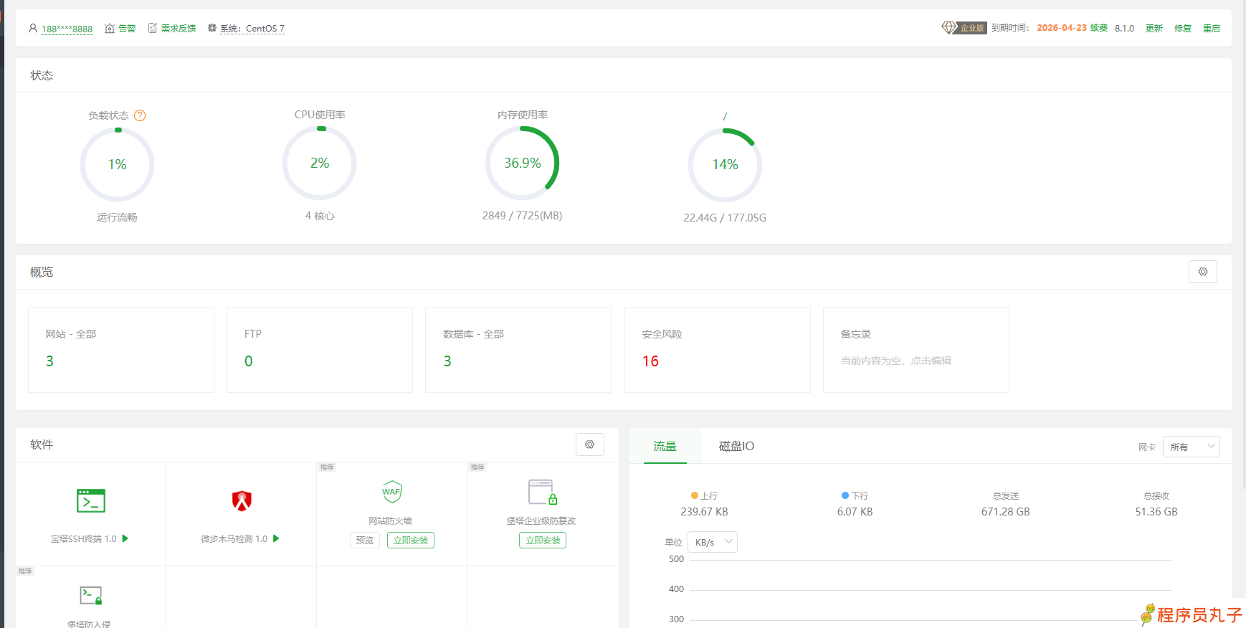Click the 总发送 value 671.28 GB

click(x=1005, y=512)
